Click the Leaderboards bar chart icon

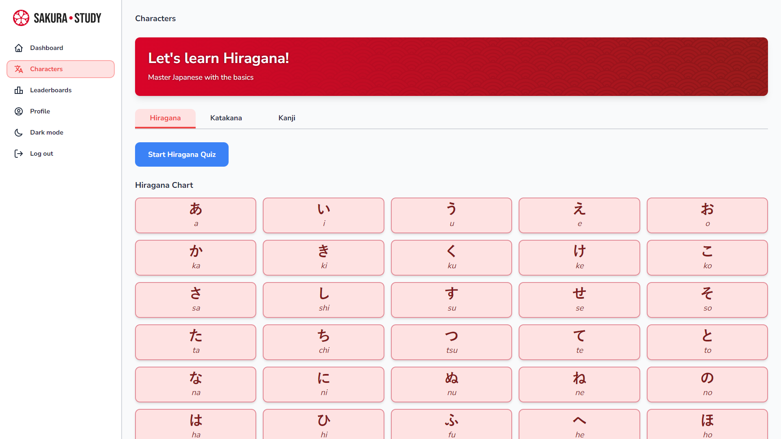19,90
